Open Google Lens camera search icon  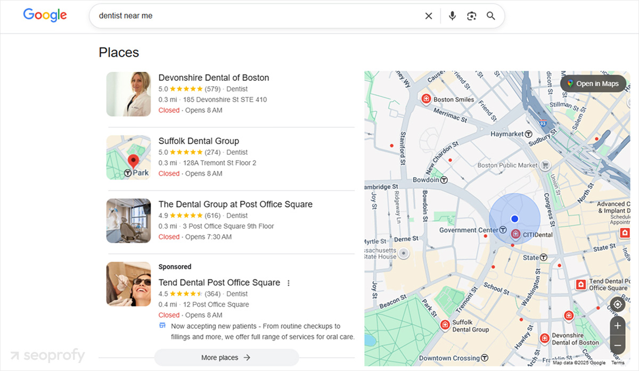[x=472, y=16]
